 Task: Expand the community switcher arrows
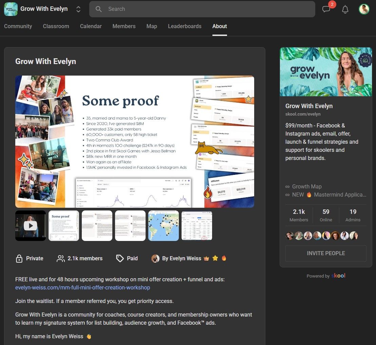[78, 9]
